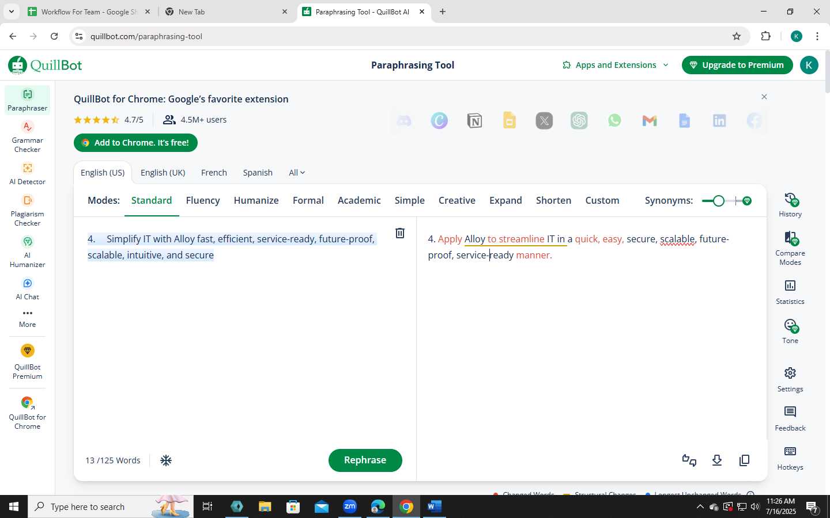Click the Notion integration icon

click(x=474, y=121)
